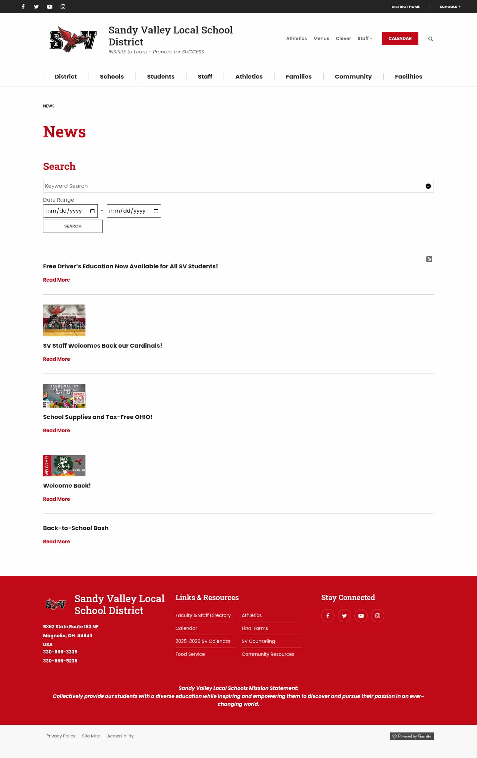The width and height of the screenshot is (477, 758).
Task: Open the District main menu
Action: pyautogui.click(x=66, y=77)
